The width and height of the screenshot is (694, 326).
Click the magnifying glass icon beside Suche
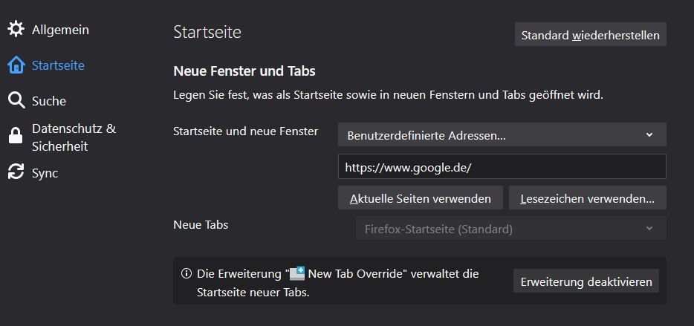16,100
